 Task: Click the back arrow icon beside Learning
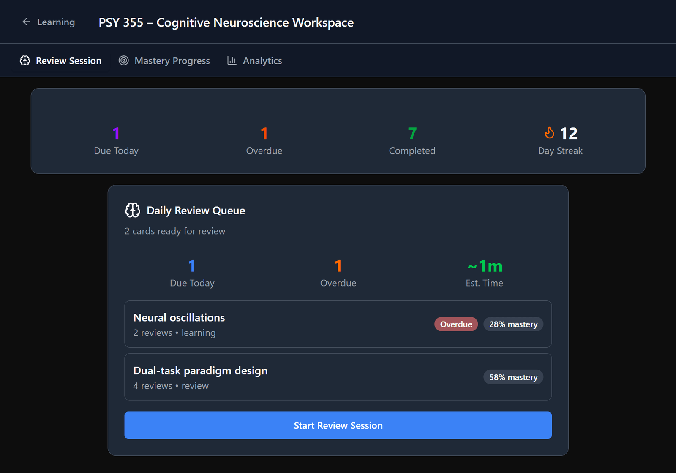coord(26,22)
